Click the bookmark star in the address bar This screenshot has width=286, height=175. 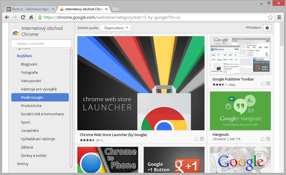pos(270,17)
